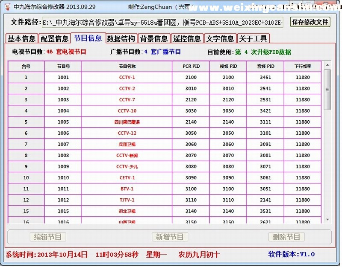Viewport: 342px width, 267px height.
Task: Click the 视频 PID column header
Action: click(228, 67)
